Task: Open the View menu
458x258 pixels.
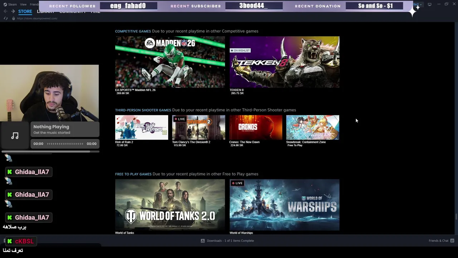Action: click(x=23, y=4)
